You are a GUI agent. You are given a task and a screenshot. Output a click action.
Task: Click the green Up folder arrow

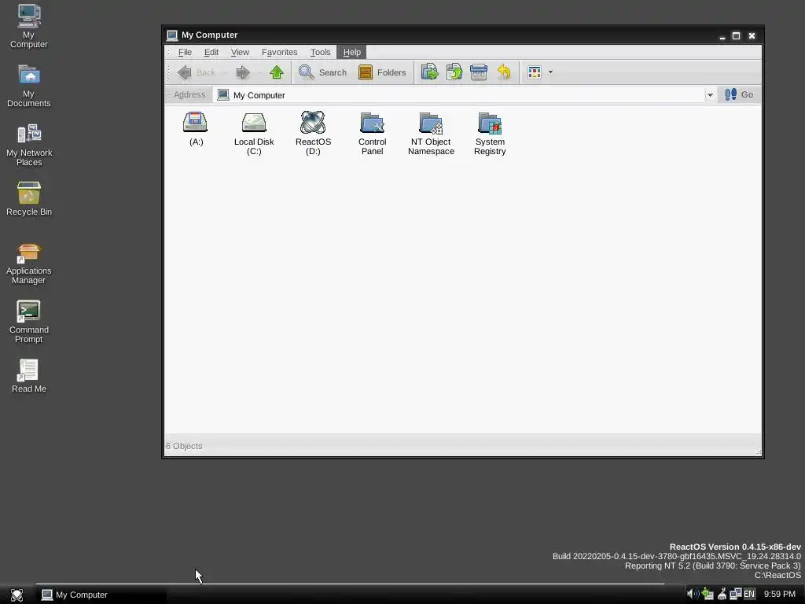(277, 72)
